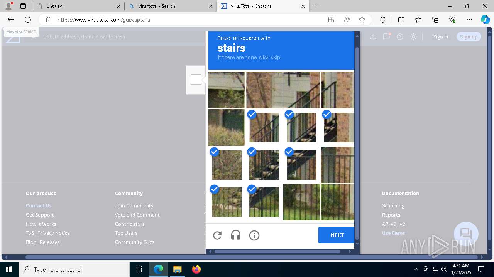Click the captcha dialog horizontal scrollbar
This screenshot has width=494, height=277.
[277, 251]
